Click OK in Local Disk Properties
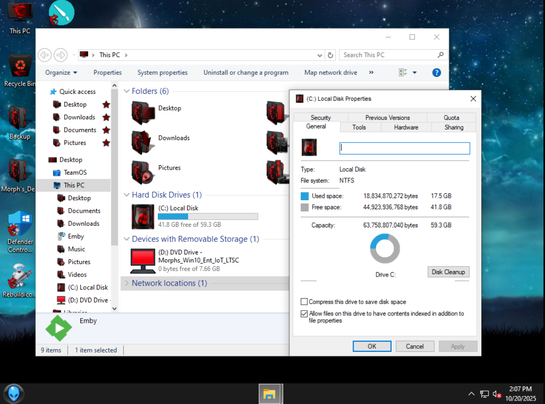 pos(372,346)
